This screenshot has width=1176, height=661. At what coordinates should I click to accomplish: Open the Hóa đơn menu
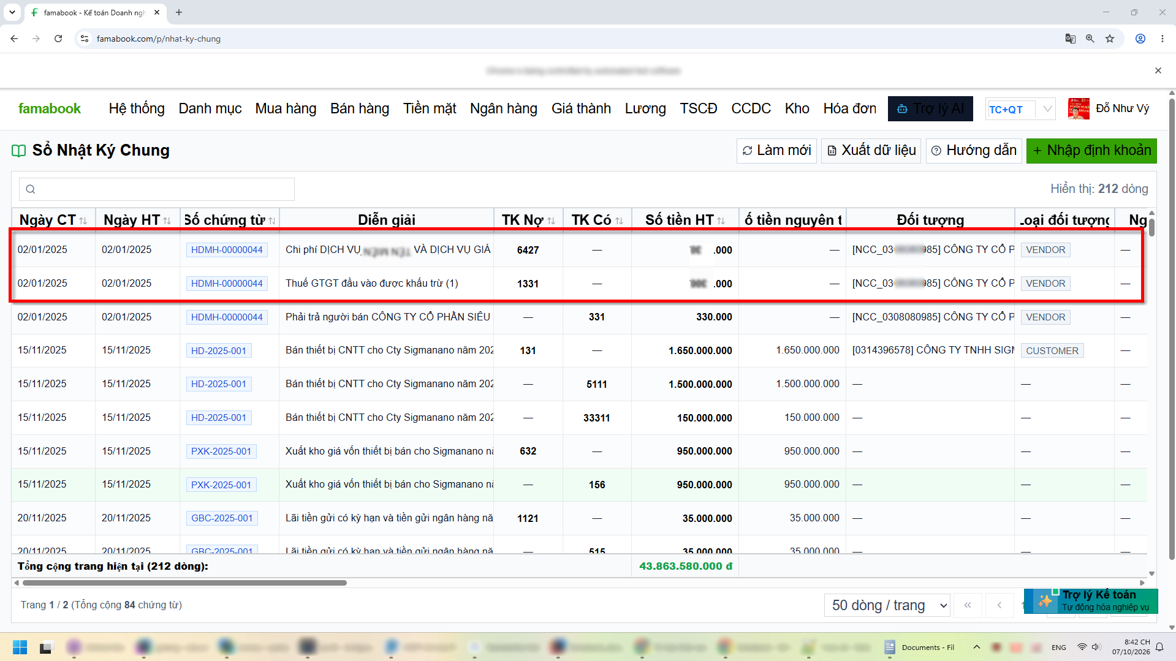point(849,108)
